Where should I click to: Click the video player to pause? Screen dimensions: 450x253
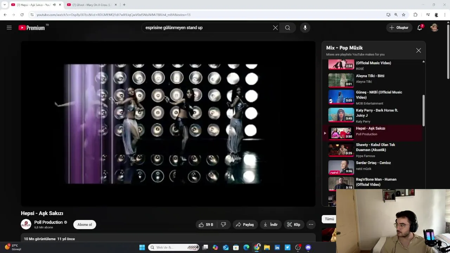click(x=168, y=124)
